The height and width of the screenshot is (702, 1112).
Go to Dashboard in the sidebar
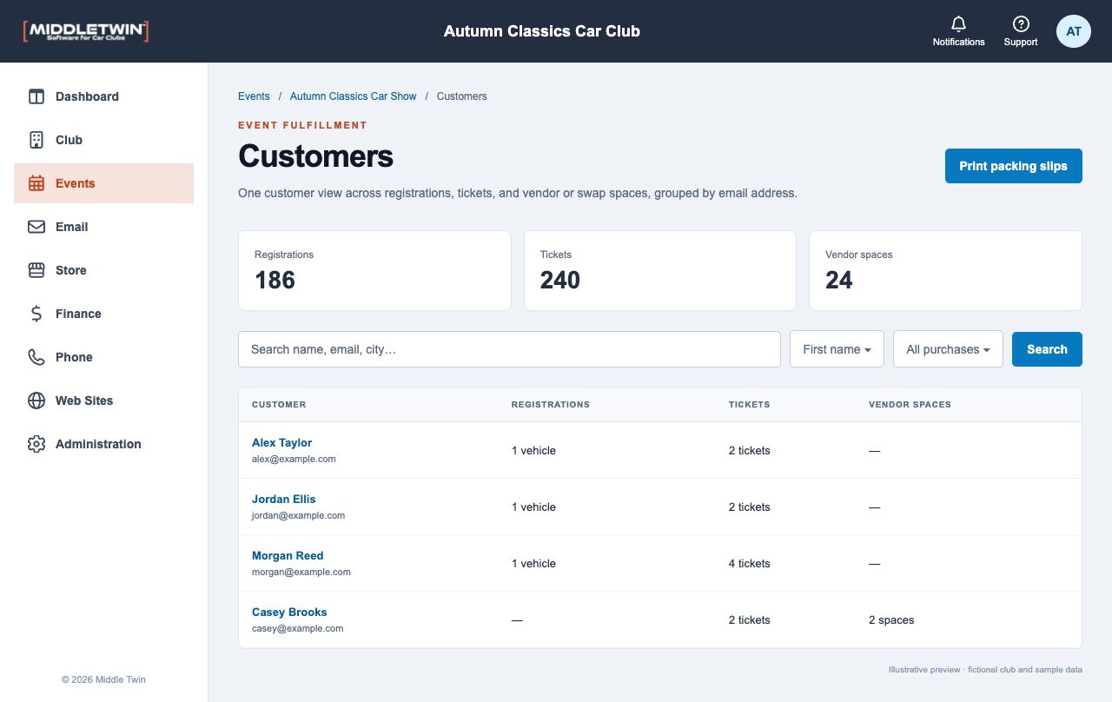pyautogui.click(x=103, y=96)
